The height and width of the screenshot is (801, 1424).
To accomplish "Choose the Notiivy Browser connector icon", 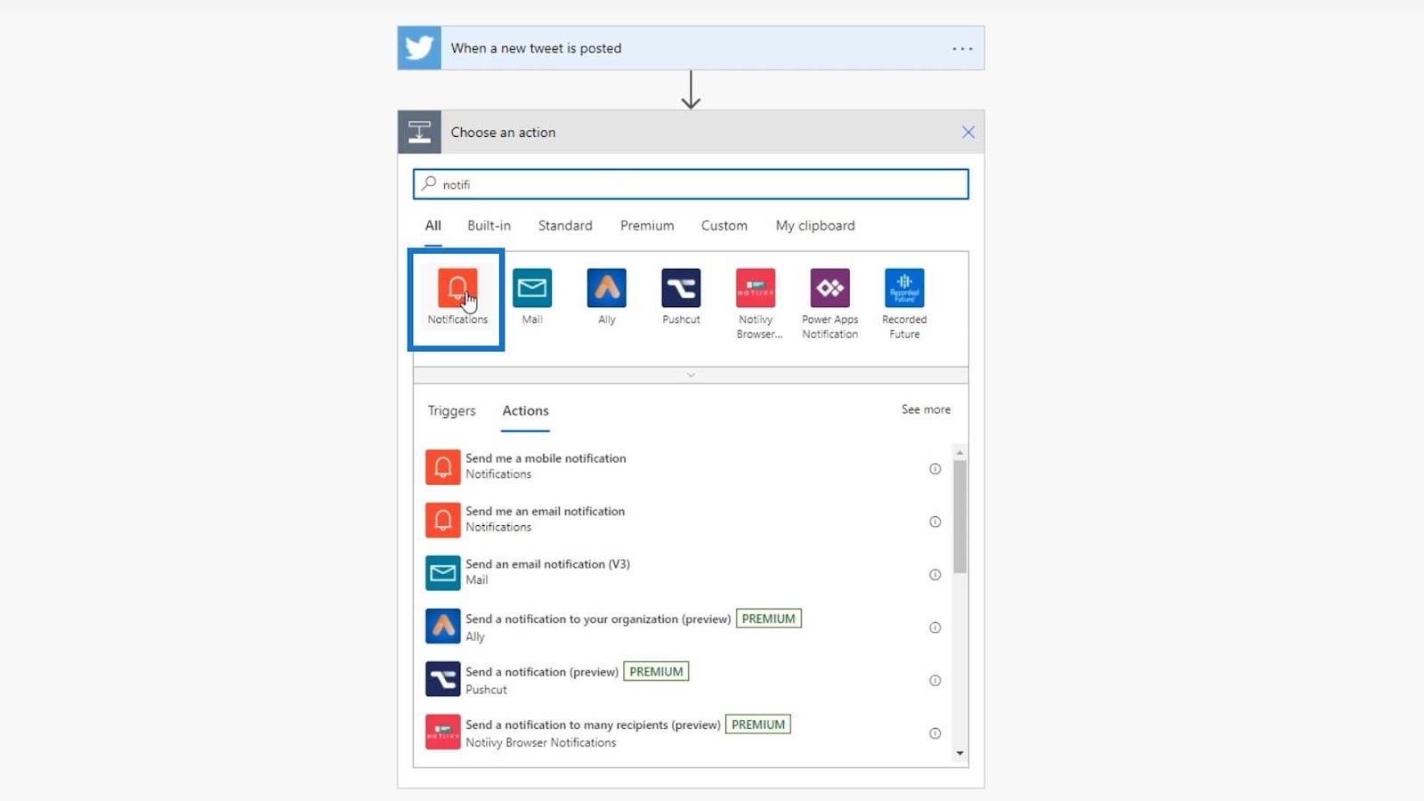I will pos(756,288).
